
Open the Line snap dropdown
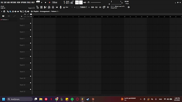point(69,7)
